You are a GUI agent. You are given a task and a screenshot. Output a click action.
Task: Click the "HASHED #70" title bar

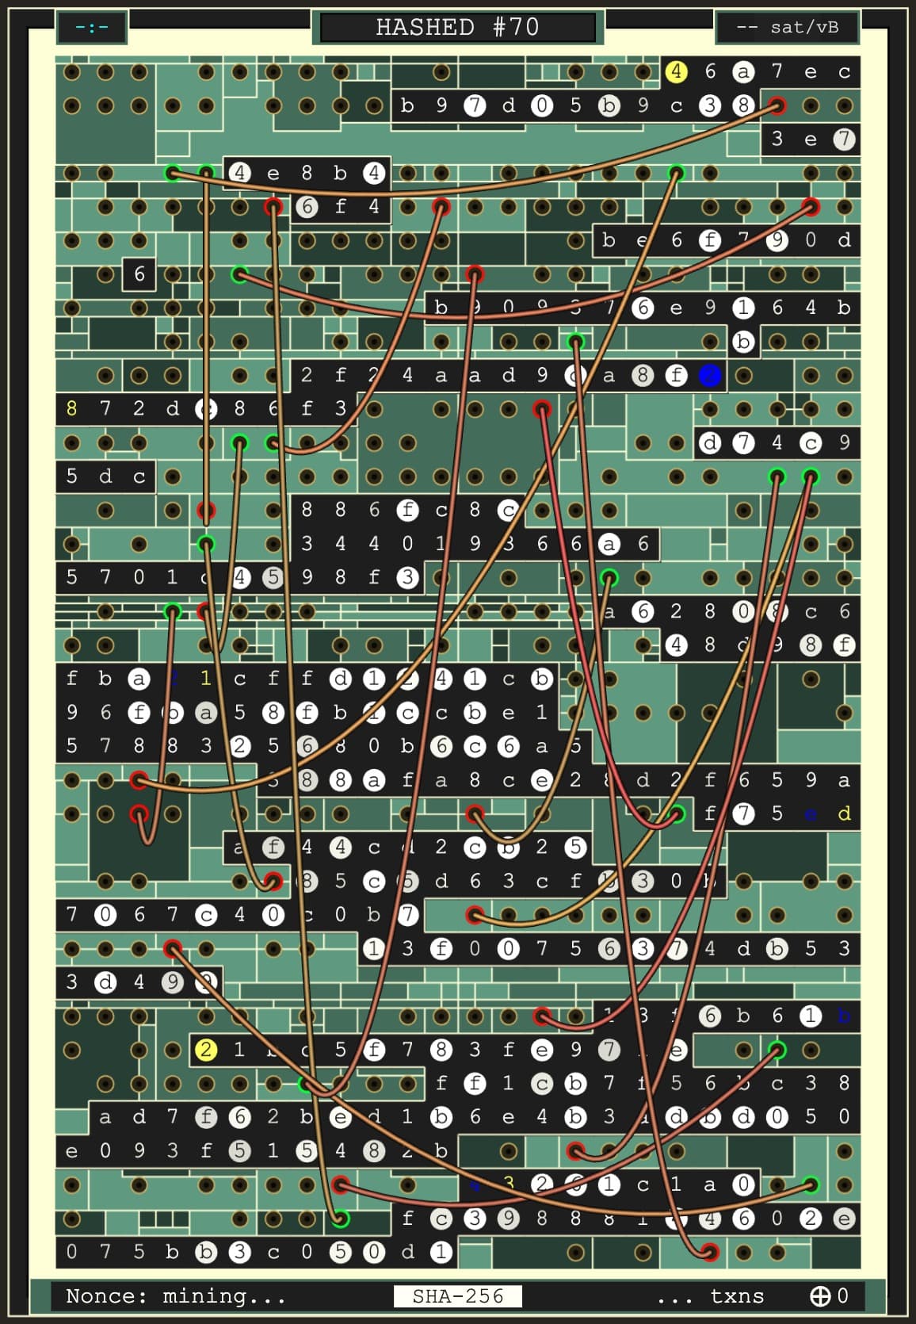(457, 28)
